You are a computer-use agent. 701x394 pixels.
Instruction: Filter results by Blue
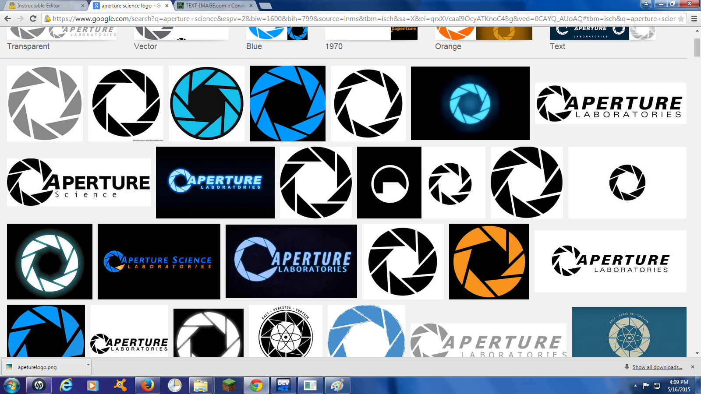254,46
